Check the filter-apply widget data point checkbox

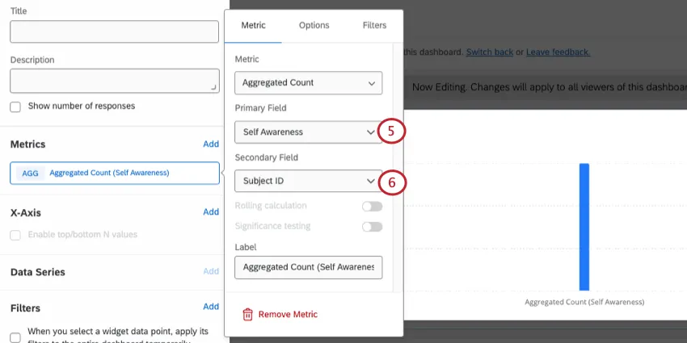[x=15, y=337]
